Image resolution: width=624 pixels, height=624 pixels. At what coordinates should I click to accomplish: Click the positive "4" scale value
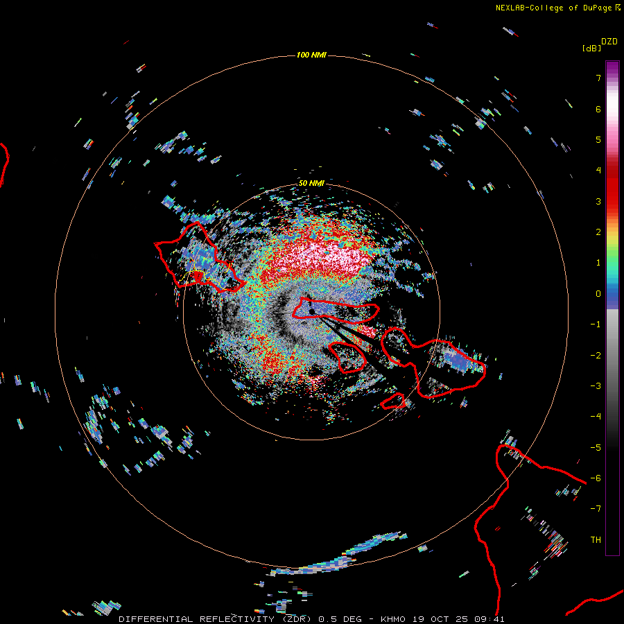pos(598,171)
